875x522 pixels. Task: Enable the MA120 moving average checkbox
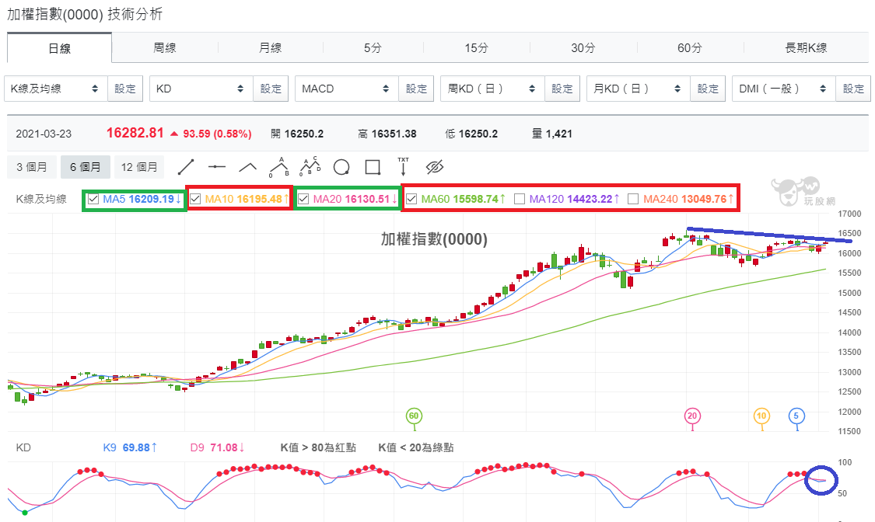[x=520, y=199]
